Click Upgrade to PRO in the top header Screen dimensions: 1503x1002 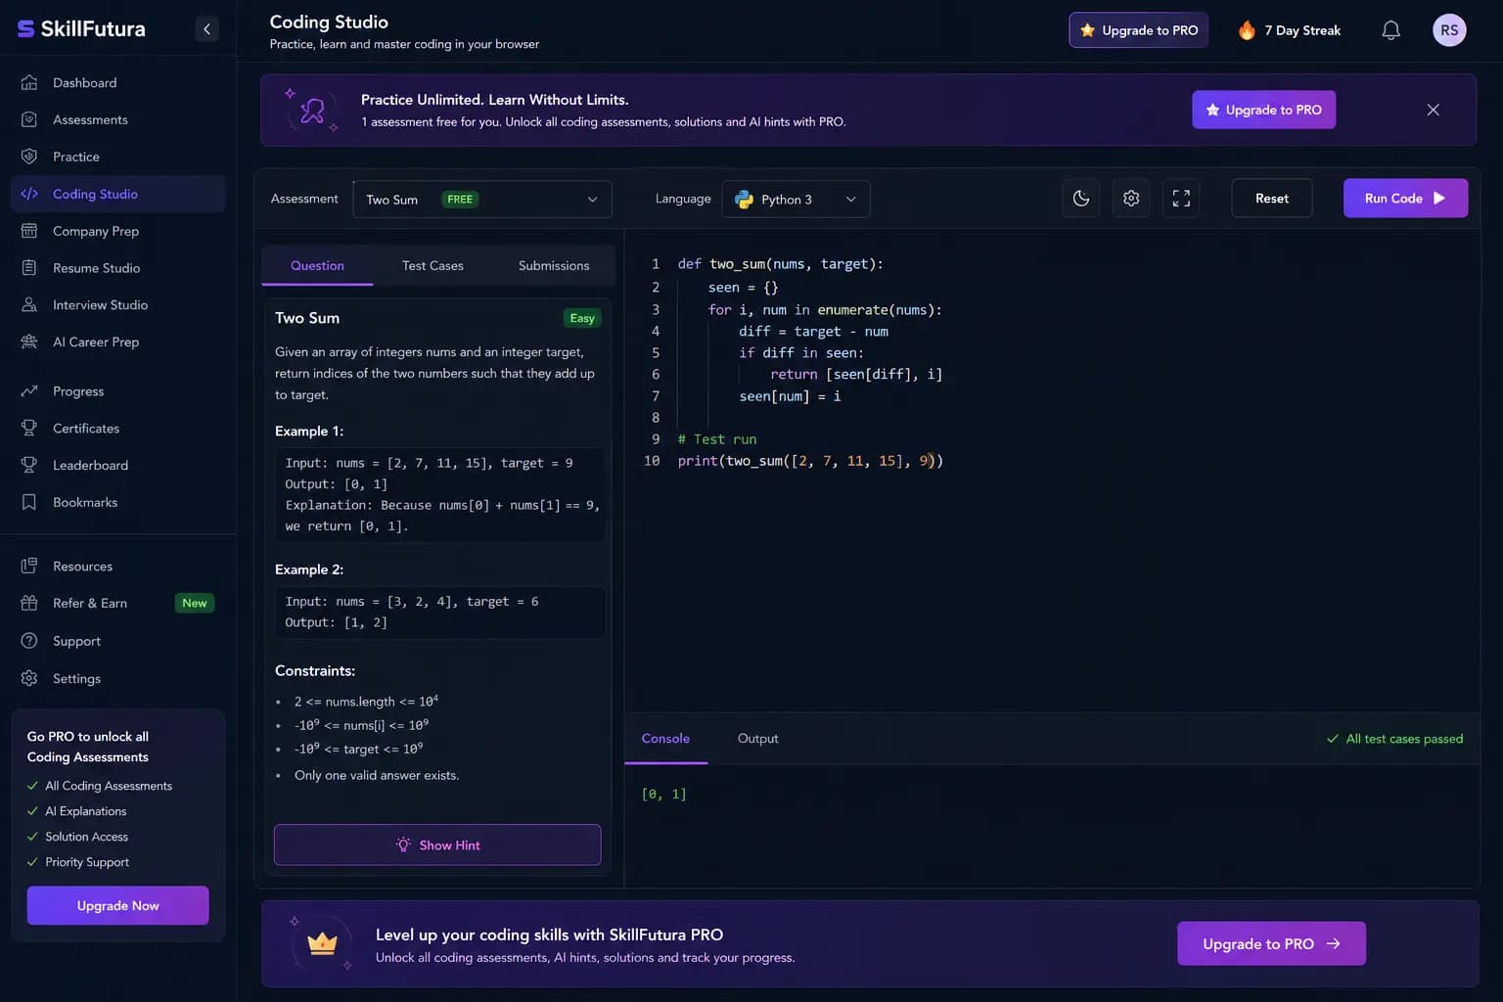[1139, 30]
